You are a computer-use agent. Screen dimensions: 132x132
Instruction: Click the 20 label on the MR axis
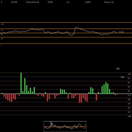(129, 91)
